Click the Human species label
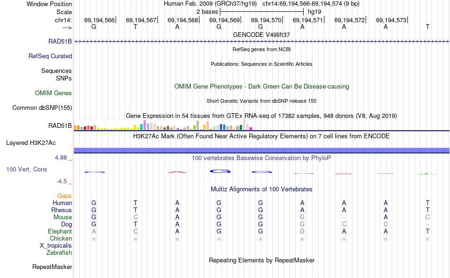The height and width of the screenshot is (278, 450). [62, 203]
